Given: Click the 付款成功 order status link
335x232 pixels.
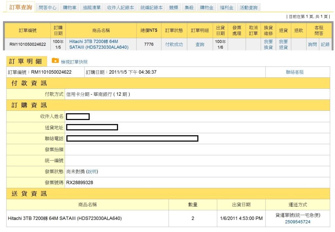Looking at the screenshot, I should click(174, 45).
